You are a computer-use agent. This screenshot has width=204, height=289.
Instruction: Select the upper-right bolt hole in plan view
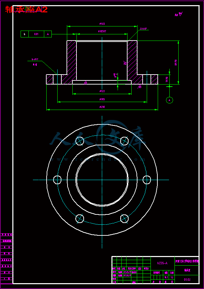point(124,141)
